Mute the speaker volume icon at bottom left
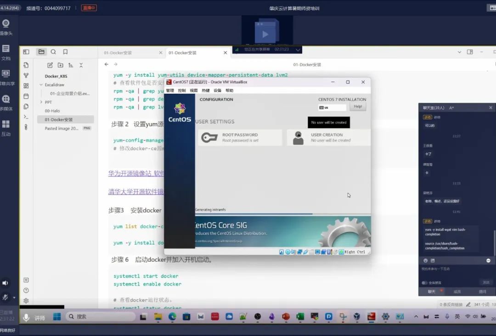Viewport: 496px width, 336px height. pyautogui.click(x=6, y=283)
